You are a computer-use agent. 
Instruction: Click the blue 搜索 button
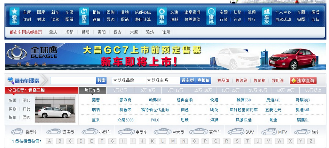point(101,80)
